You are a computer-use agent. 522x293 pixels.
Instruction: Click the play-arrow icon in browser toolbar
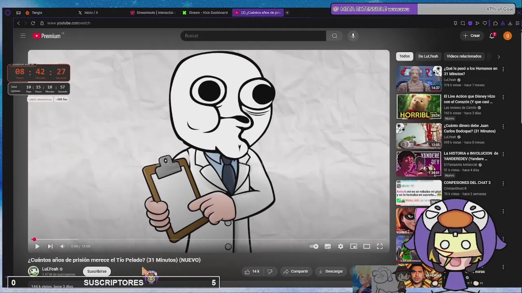click(x=478, y=23)
